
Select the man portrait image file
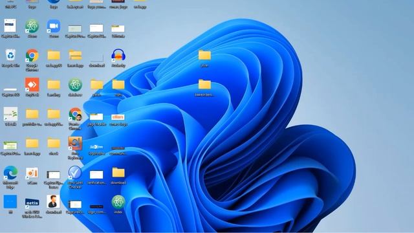click(53, 202)
